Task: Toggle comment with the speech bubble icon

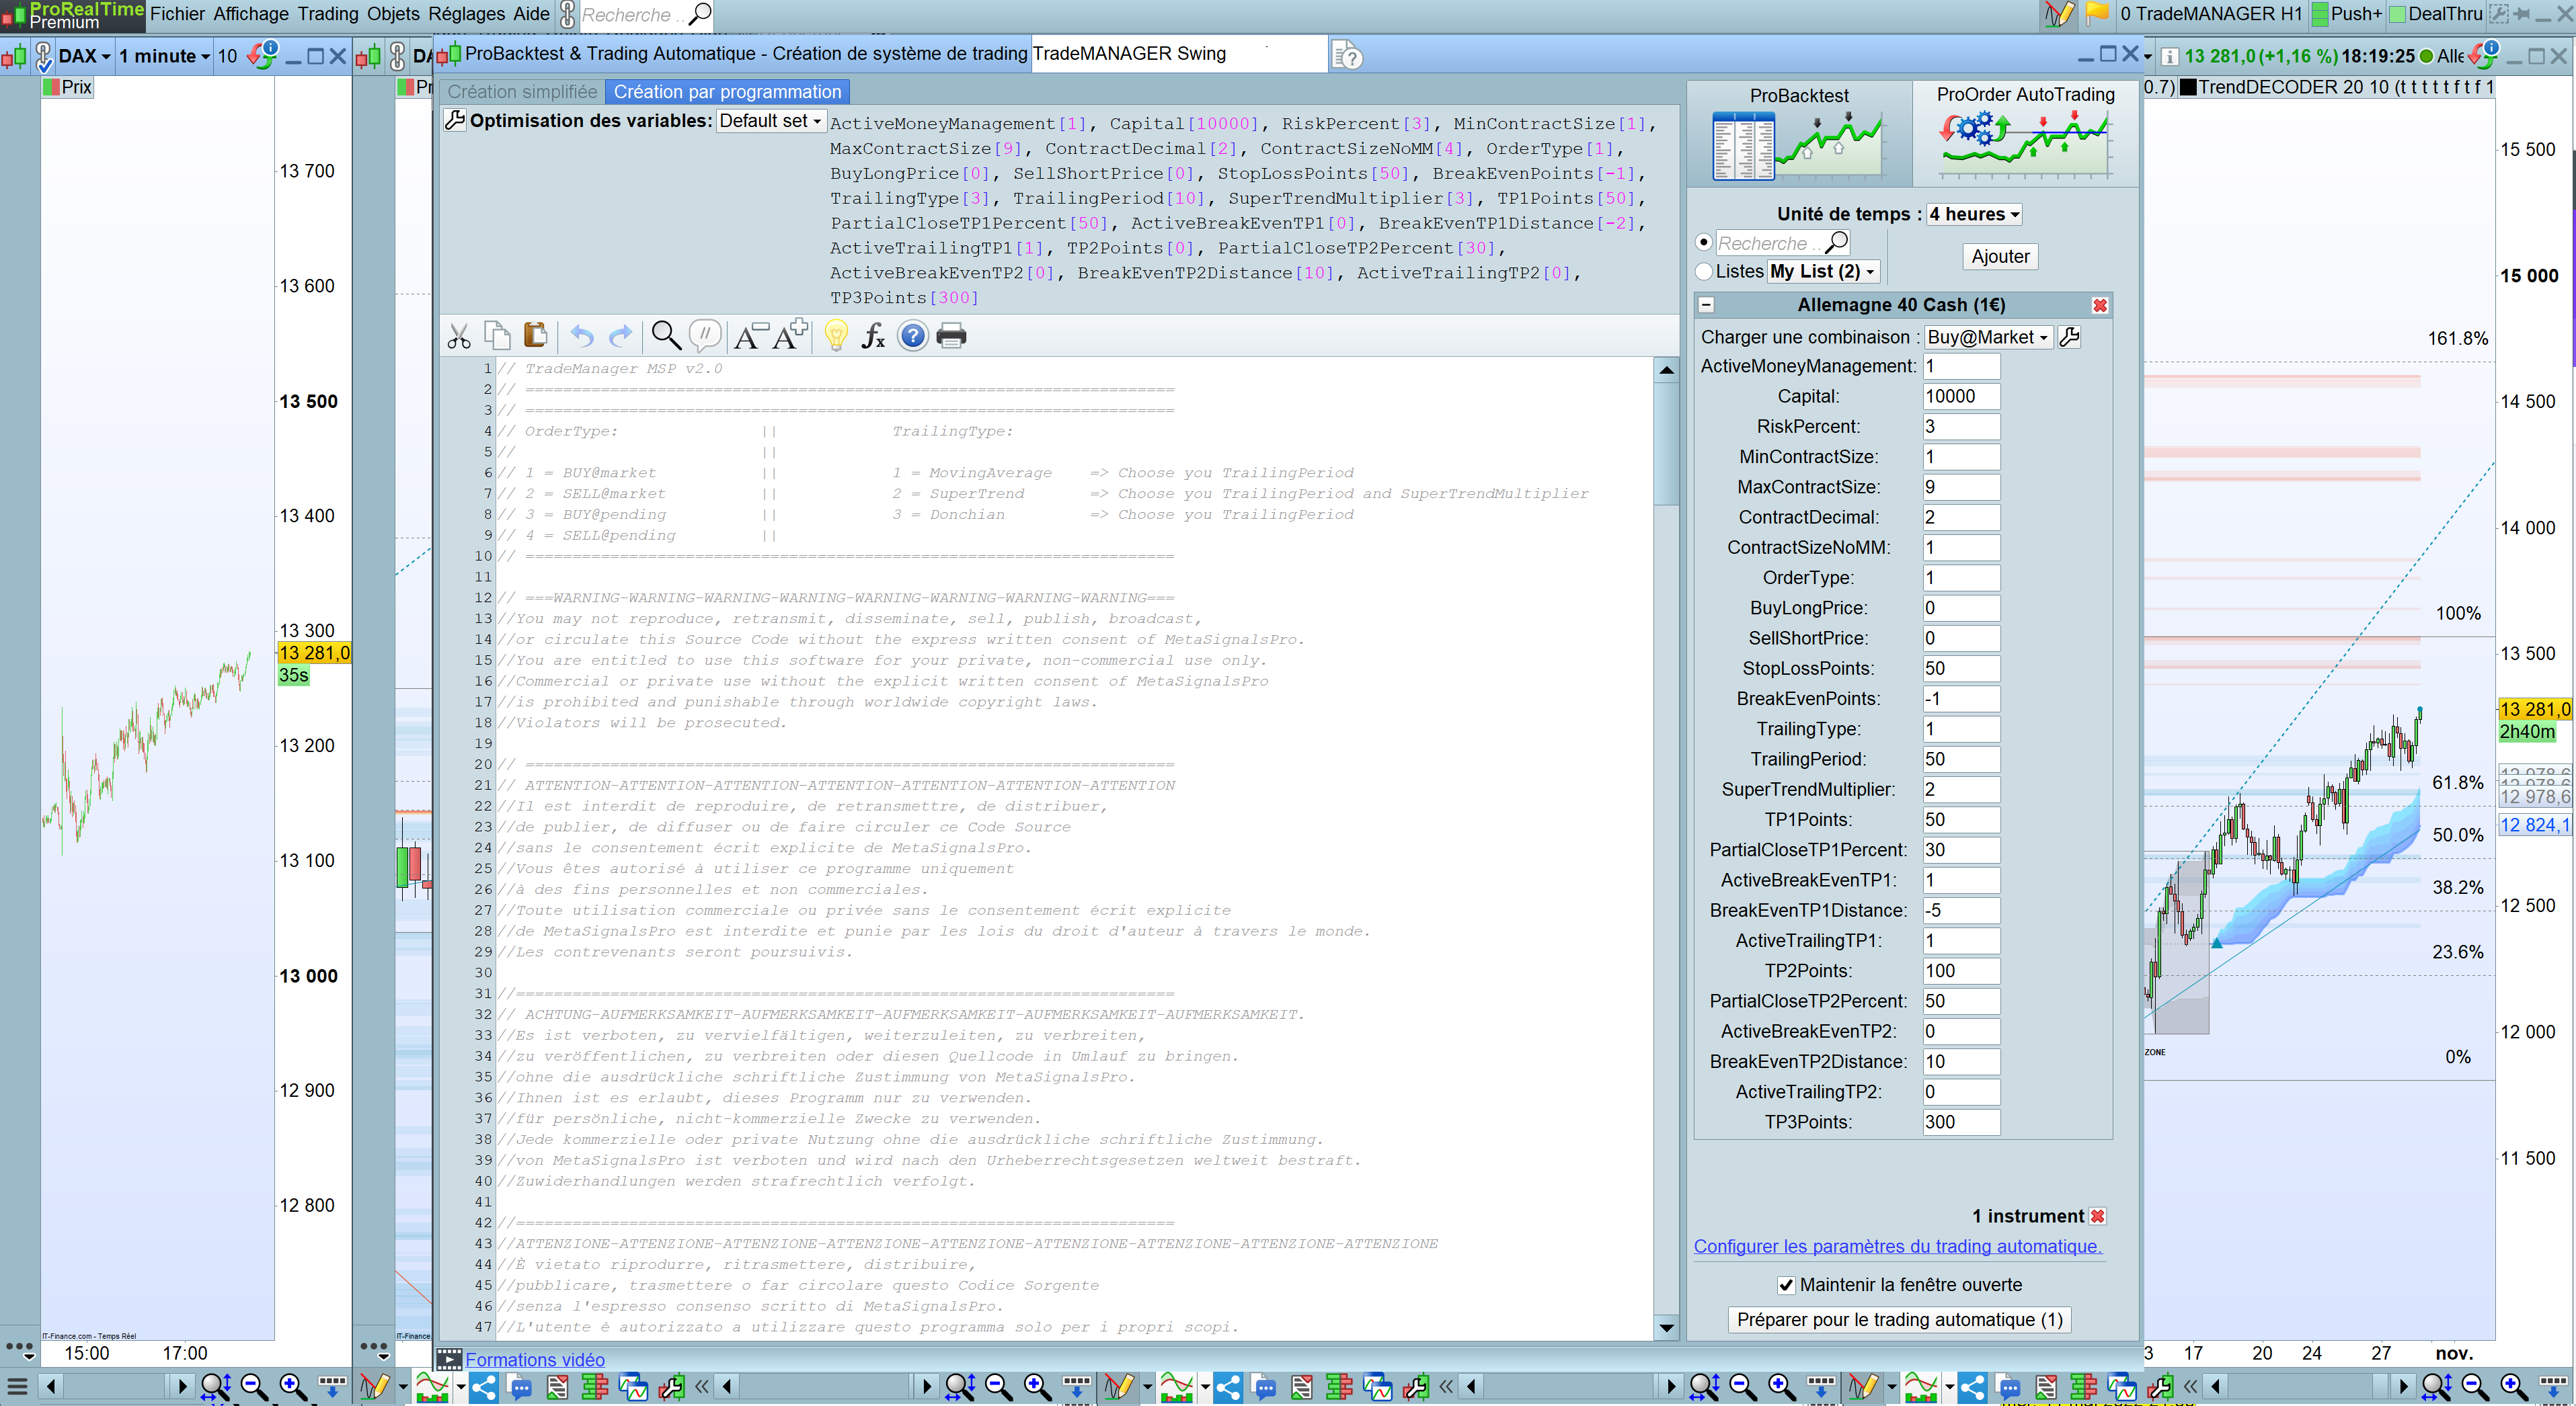Action: pyautogui.click(x=705, y=336)
